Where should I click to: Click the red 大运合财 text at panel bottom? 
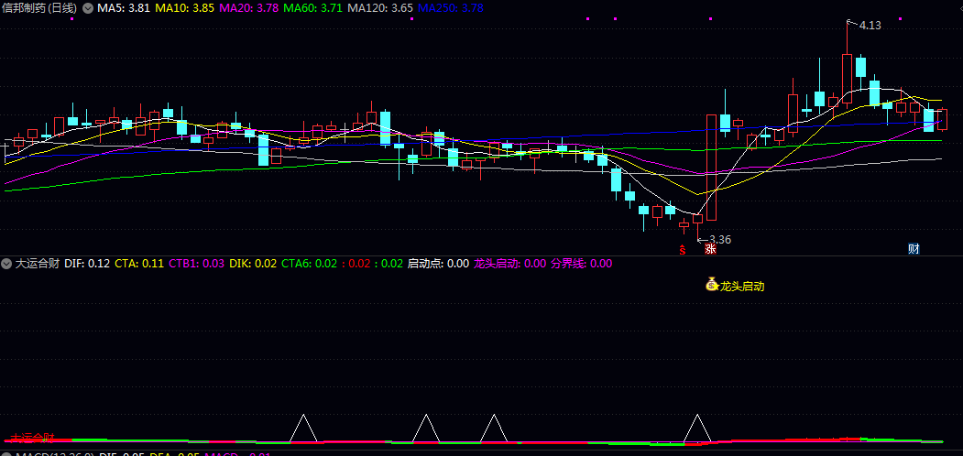coord(33,439)
